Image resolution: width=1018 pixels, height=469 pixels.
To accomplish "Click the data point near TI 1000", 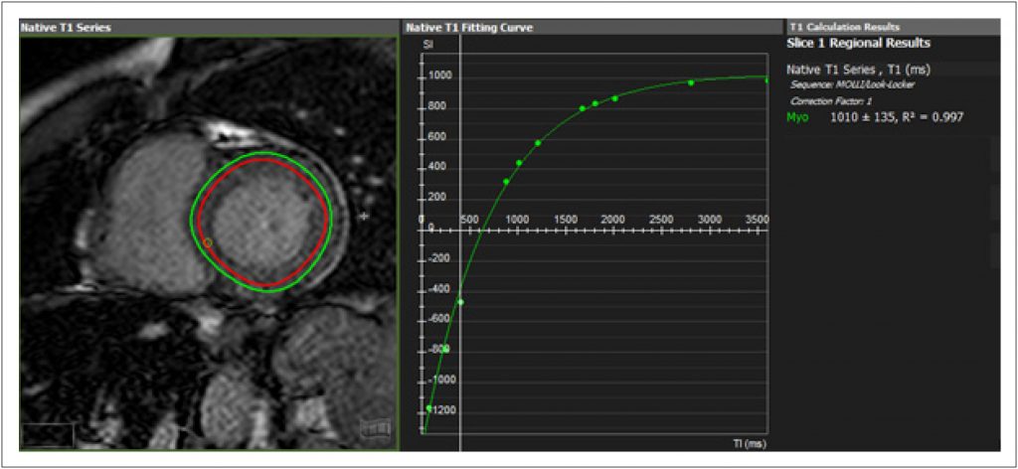I will (519, 163).
